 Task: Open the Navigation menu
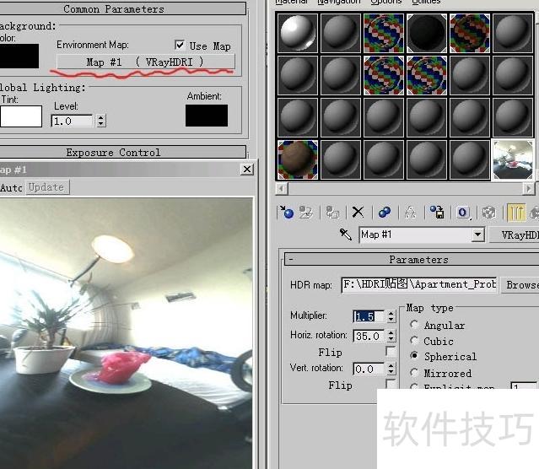339,3
